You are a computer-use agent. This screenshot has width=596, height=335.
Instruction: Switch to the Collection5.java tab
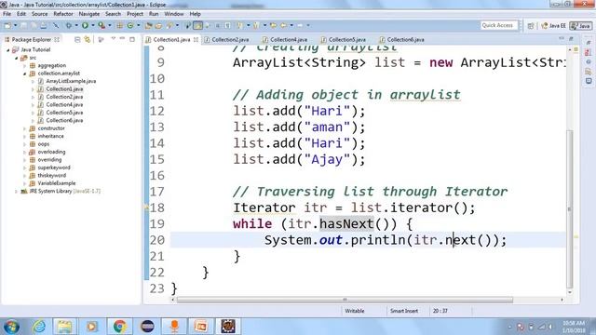347,39
